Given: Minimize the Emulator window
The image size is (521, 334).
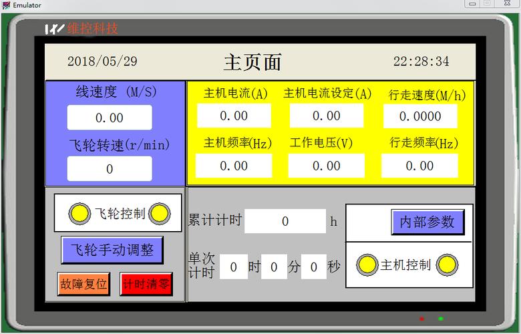Looking at the screenshot, I should click(472, 3).
